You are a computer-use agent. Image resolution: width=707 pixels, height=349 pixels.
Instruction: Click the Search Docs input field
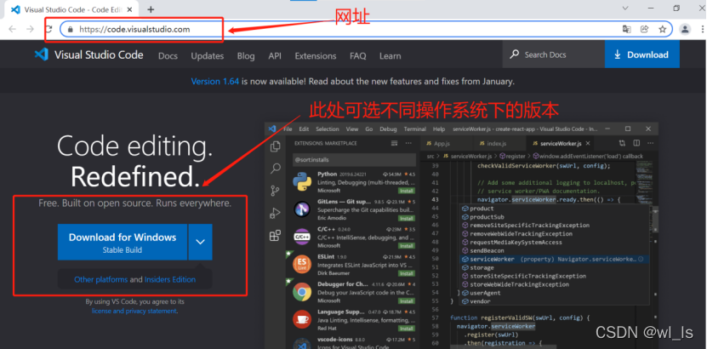click(554, 54)
